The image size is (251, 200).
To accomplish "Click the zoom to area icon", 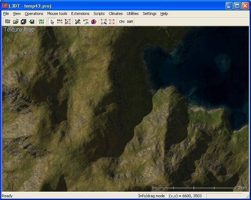I will pyautogui.click(x=103, y=21).
